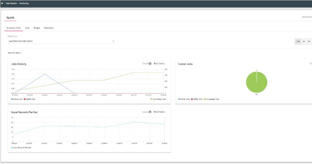Click the green Latest Jobs pie chart

tap(257, 82)
